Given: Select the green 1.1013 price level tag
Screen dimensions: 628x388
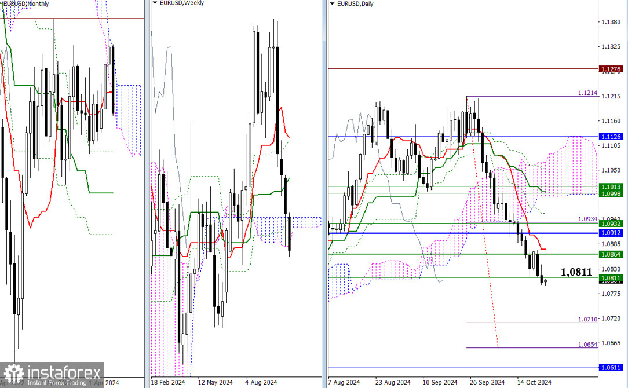Looking at the screenshot, I should pyautogui.click(x=611, y=187).
